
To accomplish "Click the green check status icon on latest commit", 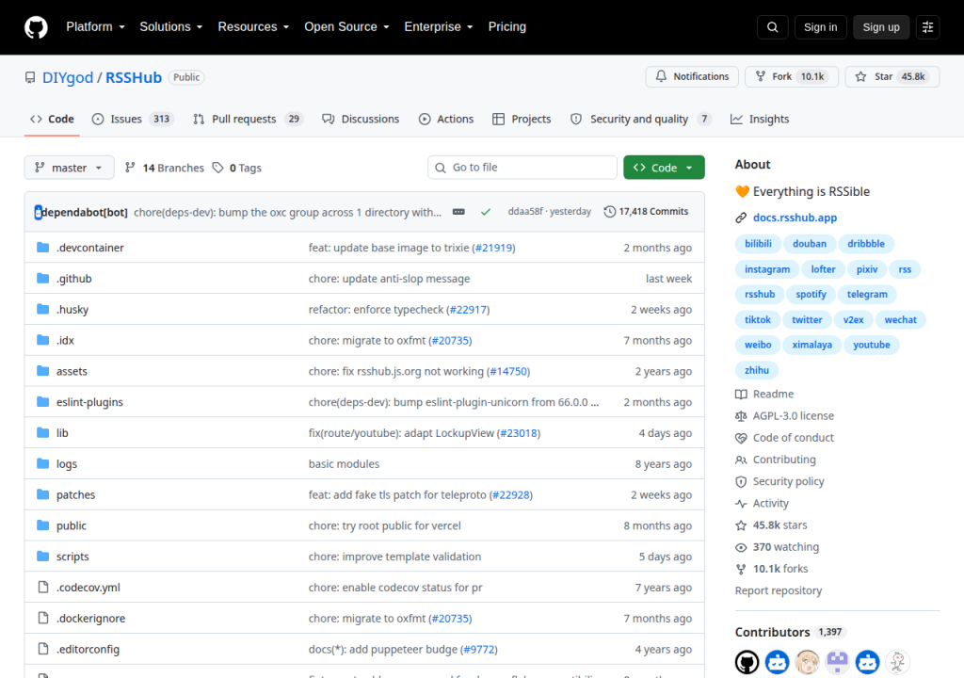I will (x=486, y=212).
